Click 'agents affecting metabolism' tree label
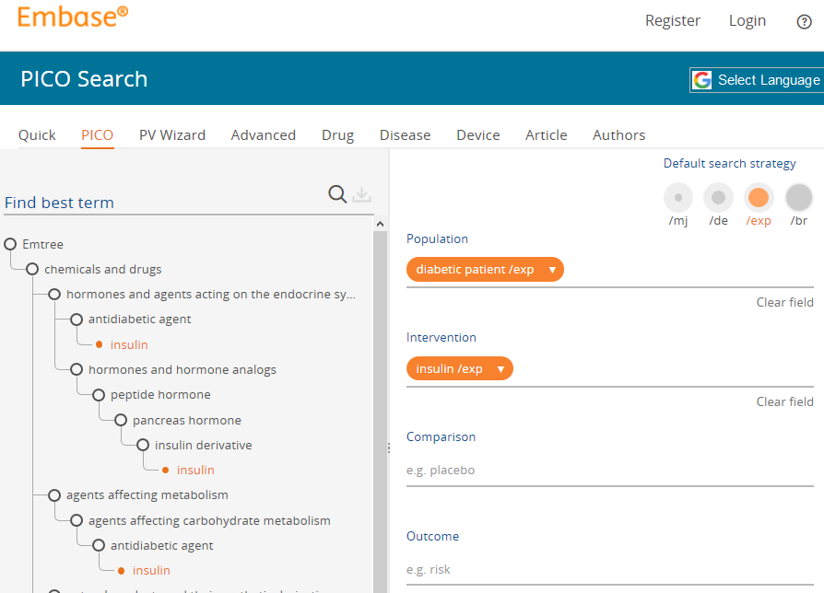The width and height of the screenshot is (824, 593). pyautogui.click(x=147, y=494)
